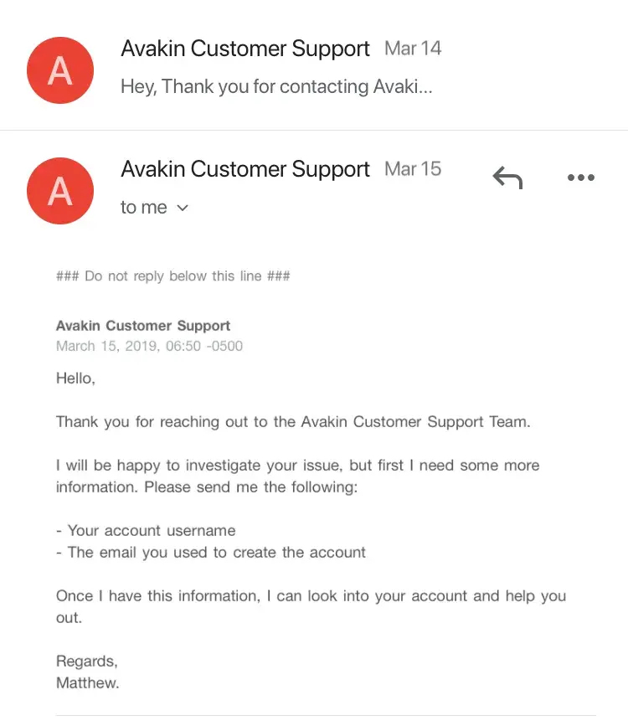Select the "email you used to create the account" line
The width and height of the screenshot is (628, 721).
point(211,553)
